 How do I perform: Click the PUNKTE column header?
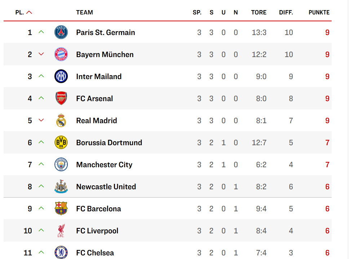(319, 12)
